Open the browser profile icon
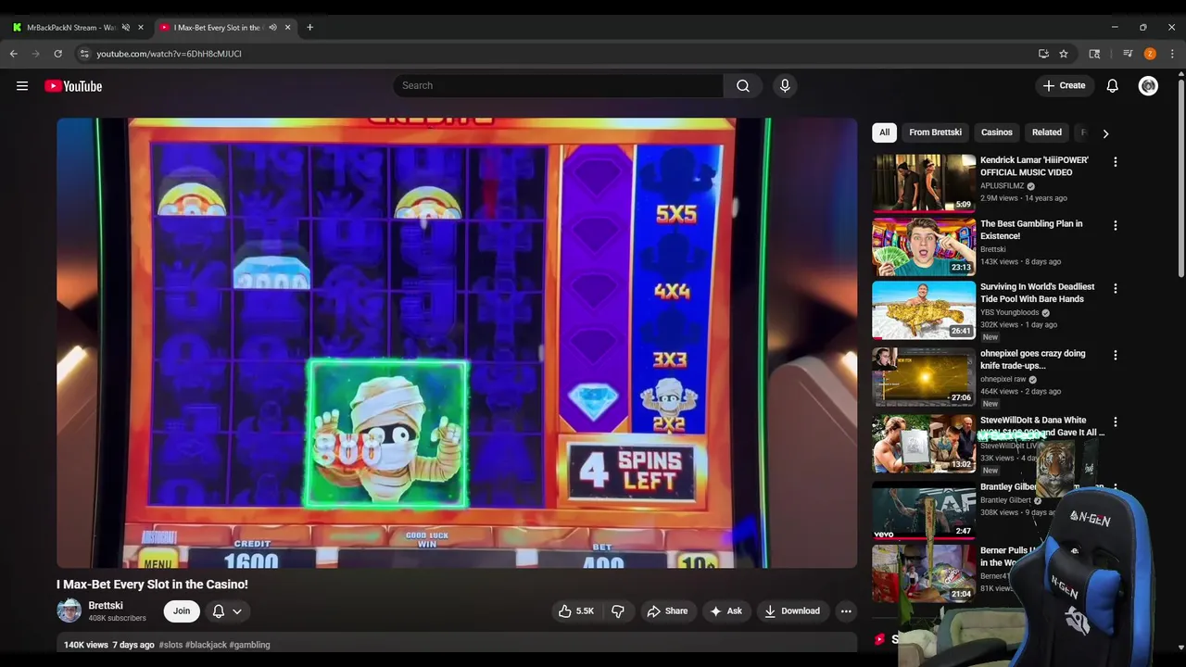Viewport: 1186px width, 667px height. pos(1150,54)
